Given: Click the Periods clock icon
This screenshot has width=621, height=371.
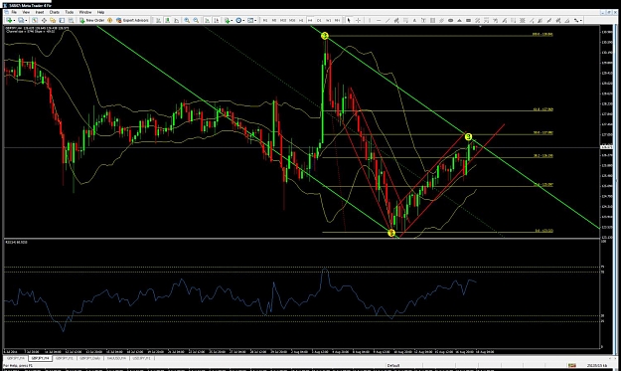Looking at the screenshot, I should tap(238, 20).
